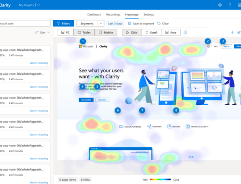Click Sign in on the previewed page
This screenshot has width=241, height=184.
227,47
